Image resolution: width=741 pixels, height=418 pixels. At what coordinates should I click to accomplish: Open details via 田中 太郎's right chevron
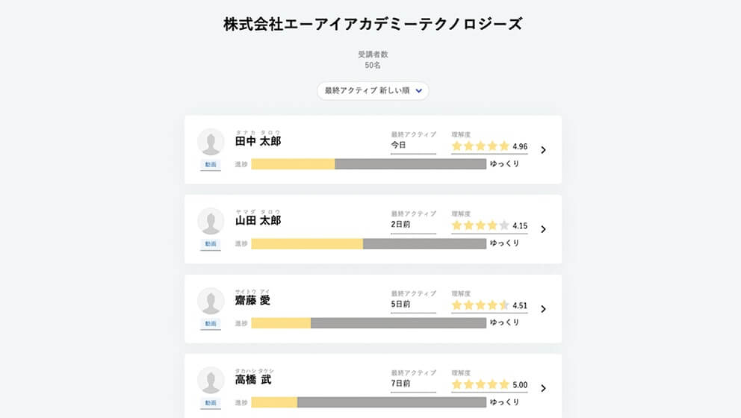click(x=544, y=150)
